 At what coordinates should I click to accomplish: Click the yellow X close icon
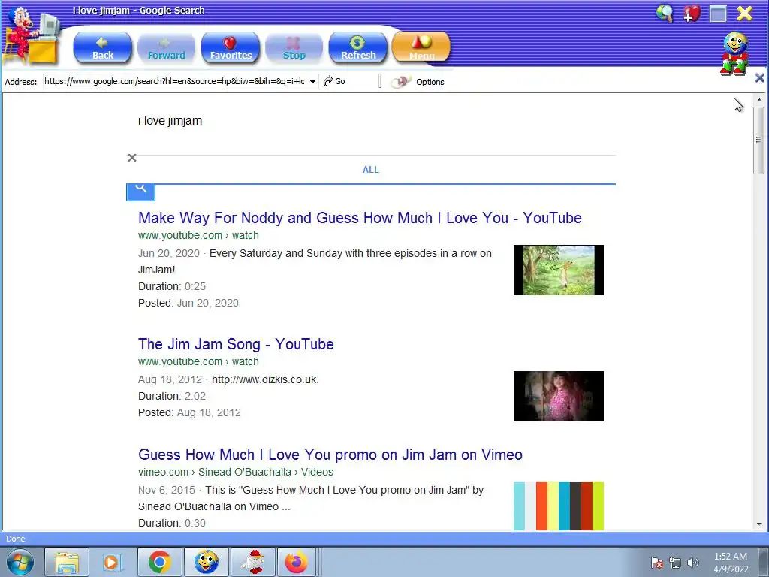[744, 14]
